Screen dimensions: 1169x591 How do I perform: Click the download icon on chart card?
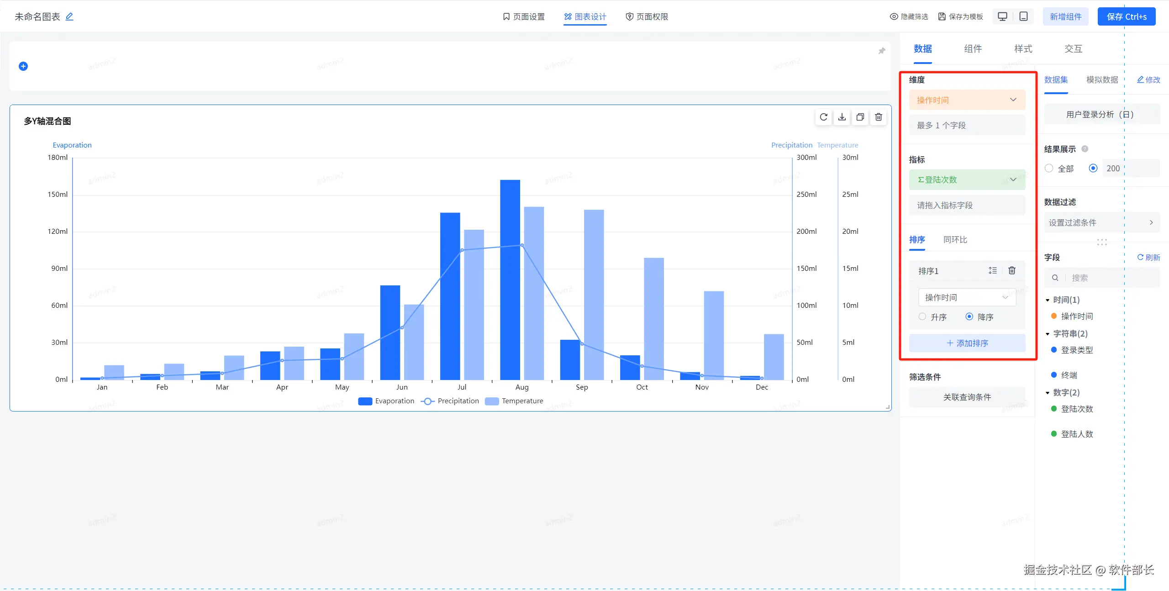pos(842,117)
